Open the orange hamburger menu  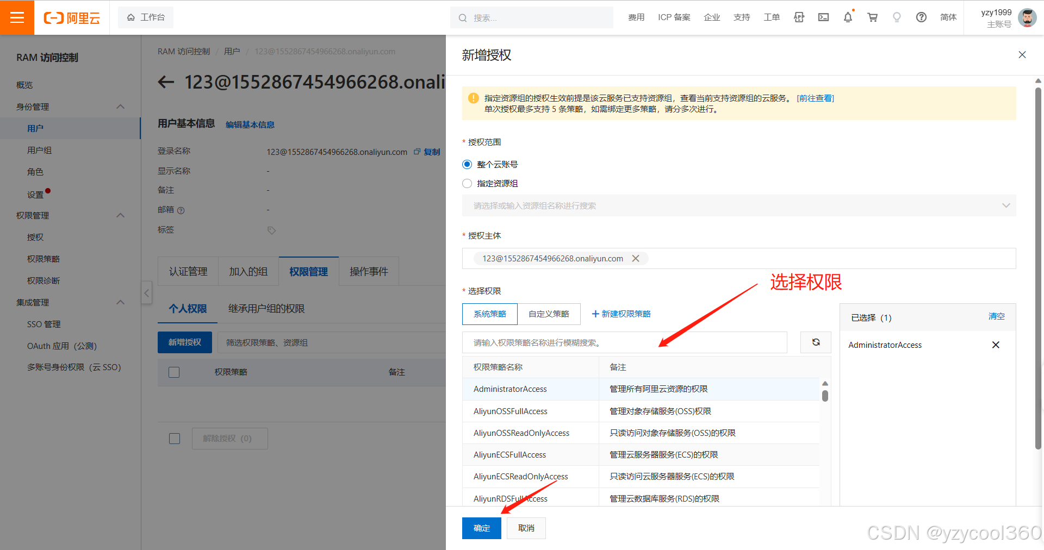point(17,17)
